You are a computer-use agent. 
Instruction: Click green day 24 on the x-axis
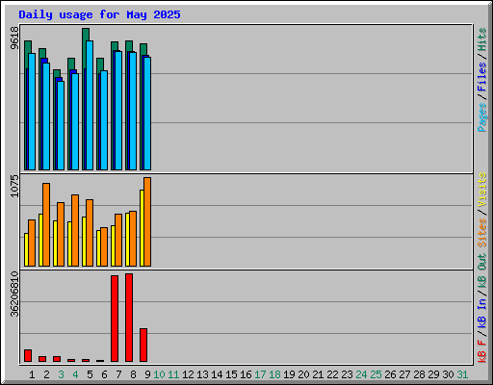361,374
